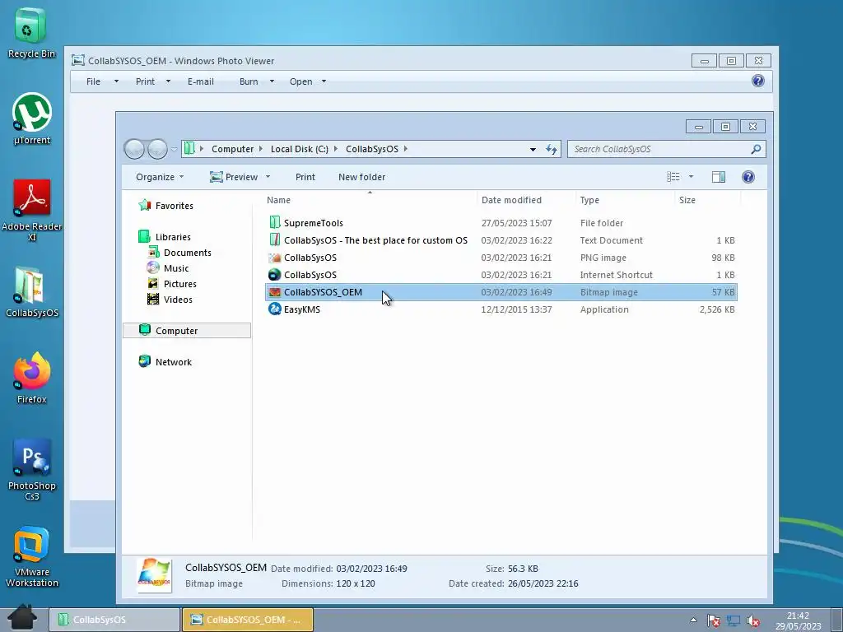Open the File menu in Photo Viewer

click(x=102, y=81)
